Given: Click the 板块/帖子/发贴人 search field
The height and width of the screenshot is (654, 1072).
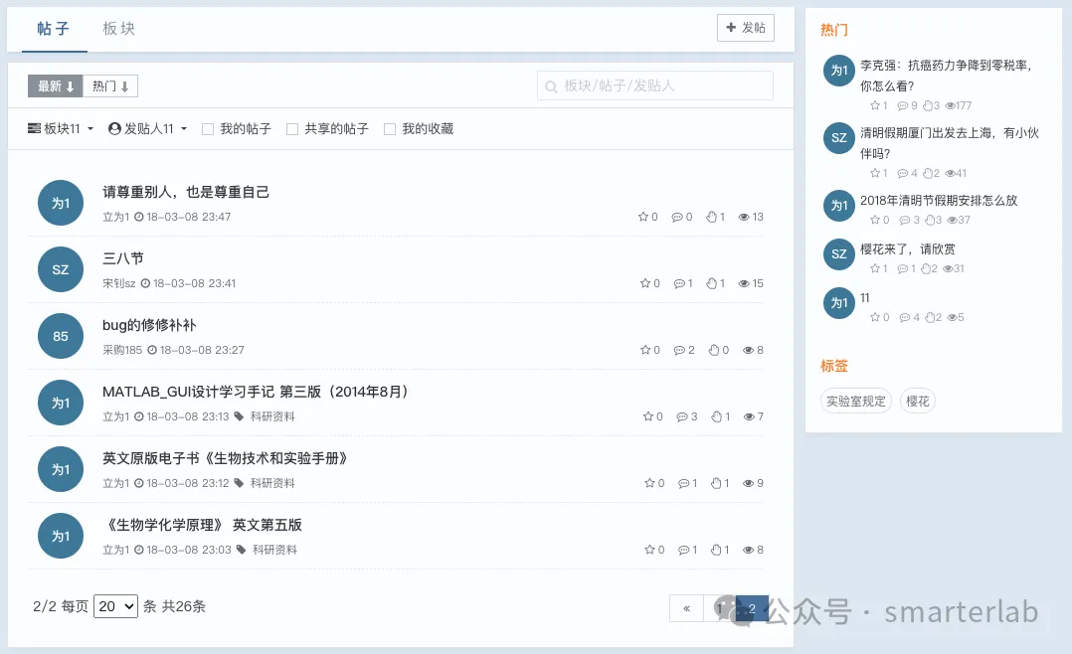Looking at the screenshot, I should [x=655, y=85].
